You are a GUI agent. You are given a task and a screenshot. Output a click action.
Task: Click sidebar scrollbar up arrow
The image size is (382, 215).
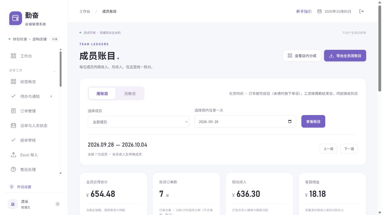click(x=60, y=49)
